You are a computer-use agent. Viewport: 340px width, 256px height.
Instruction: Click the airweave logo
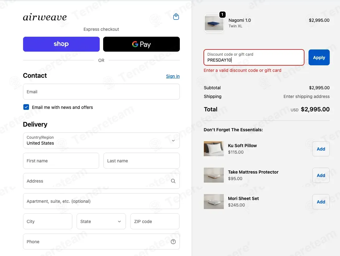(x=45, y=17)
